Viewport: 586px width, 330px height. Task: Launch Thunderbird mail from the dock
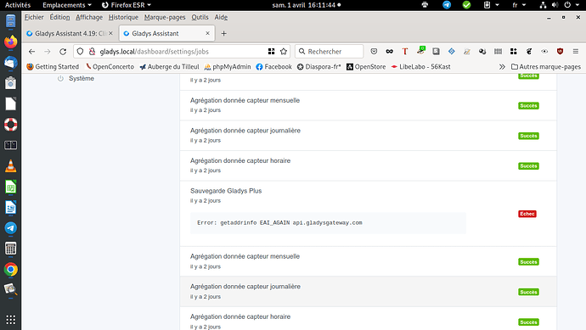[10, 62]
